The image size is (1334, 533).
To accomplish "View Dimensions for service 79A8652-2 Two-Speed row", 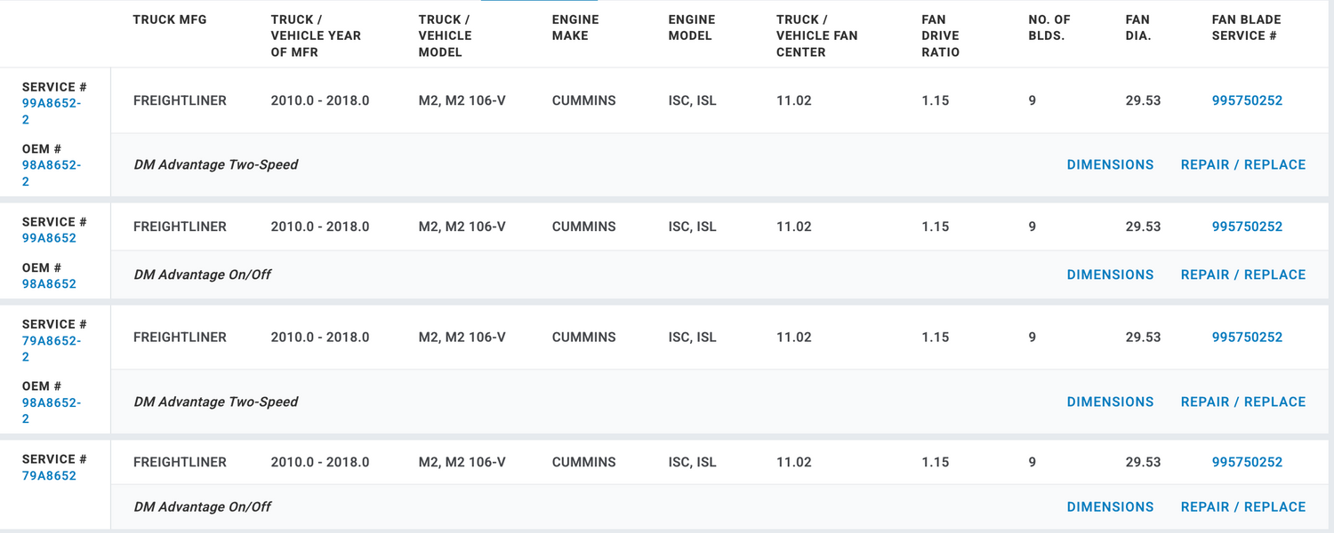I will coord(1110,402).
